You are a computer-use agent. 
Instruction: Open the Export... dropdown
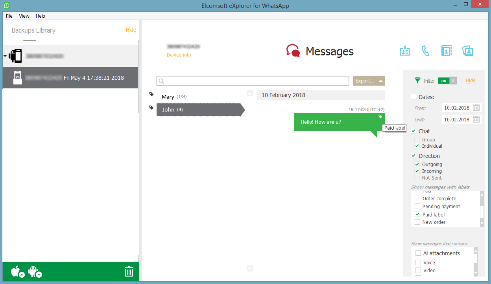[x=369, y=81]
